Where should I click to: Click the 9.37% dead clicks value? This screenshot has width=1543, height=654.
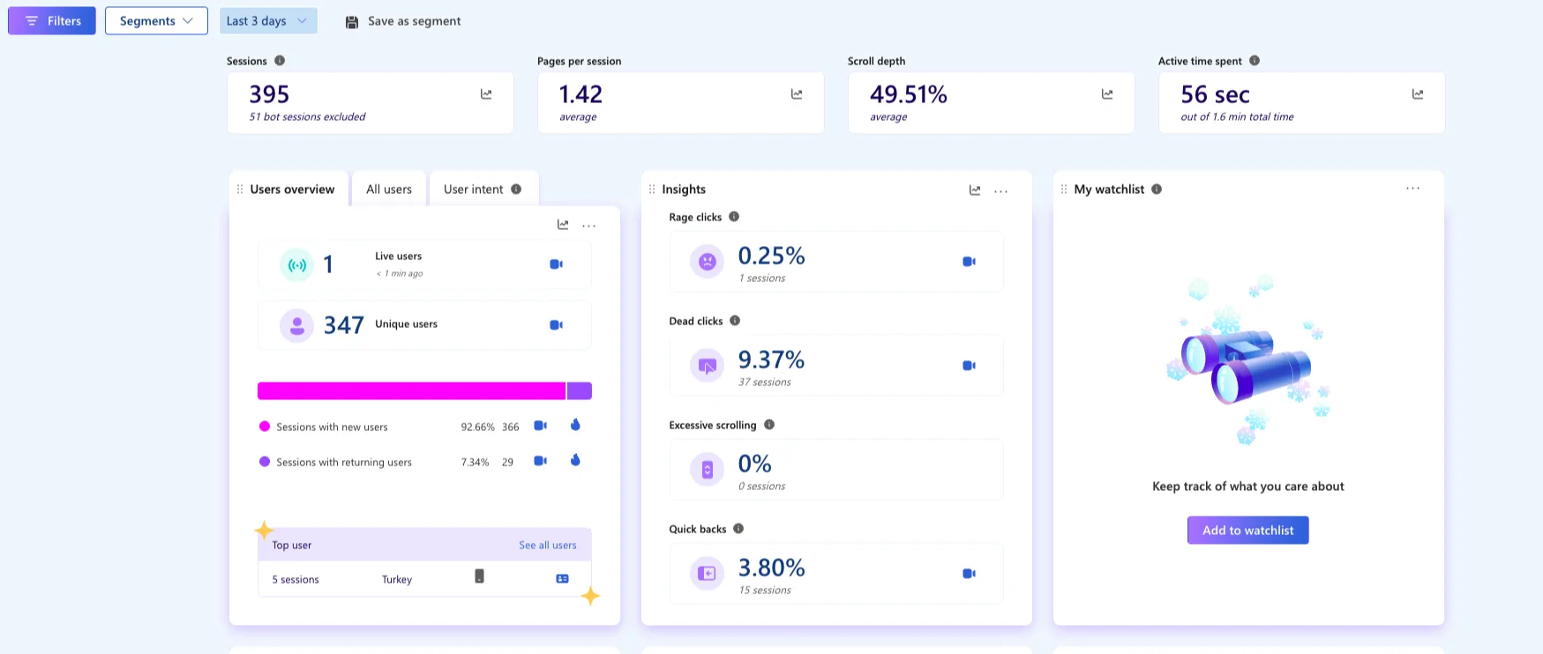coord(772,360)
